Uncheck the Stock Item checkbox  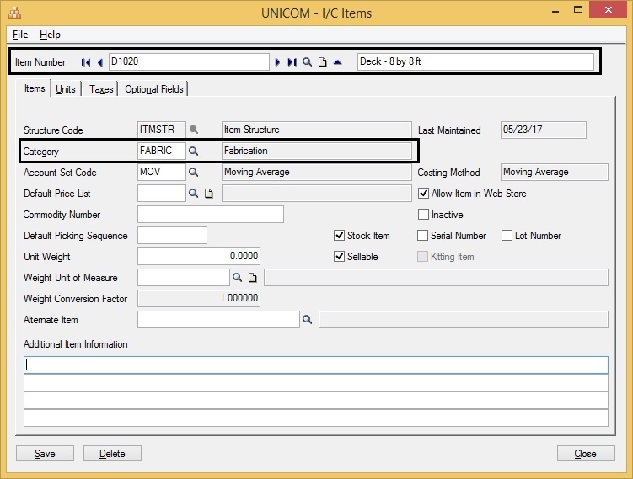[339, 236]
